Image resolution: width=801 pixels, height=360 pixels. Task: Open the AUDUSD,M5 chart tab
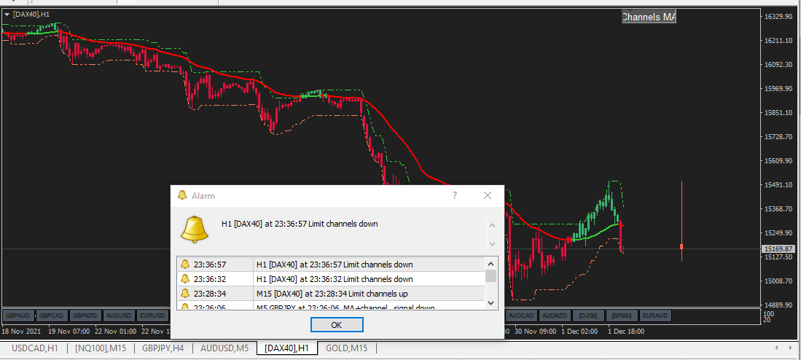(x=224, y=348)
